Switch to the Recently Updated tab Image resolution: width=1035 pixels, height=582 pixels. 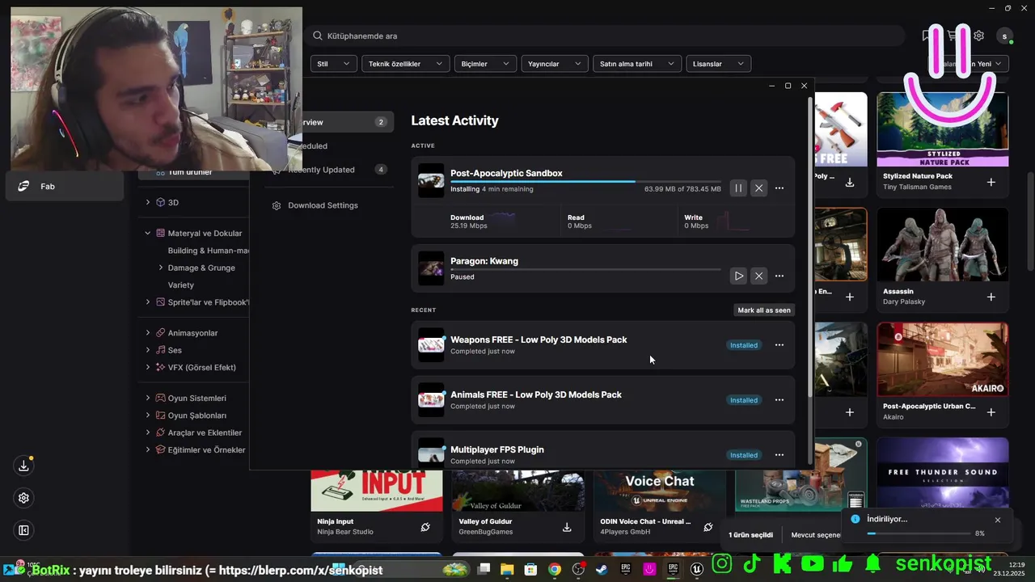point(330,170)
